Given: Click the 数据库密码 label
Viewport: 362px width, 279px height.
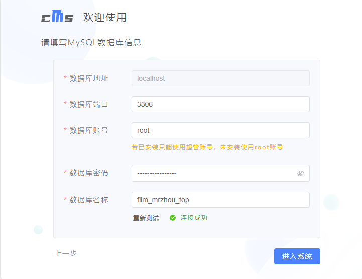Looking at the screenshot, I should (x=88, y=173).
